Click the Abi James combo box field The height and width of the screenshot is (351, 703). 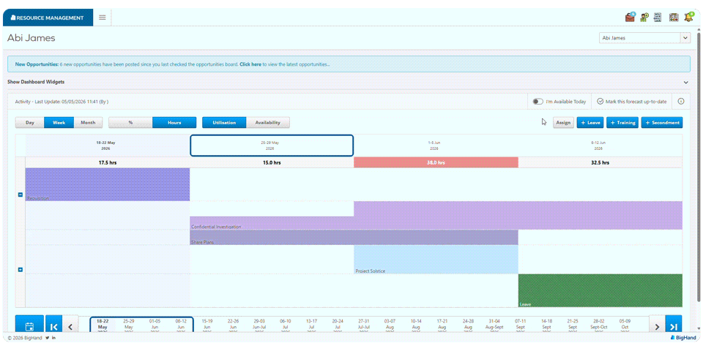[644, 38]
